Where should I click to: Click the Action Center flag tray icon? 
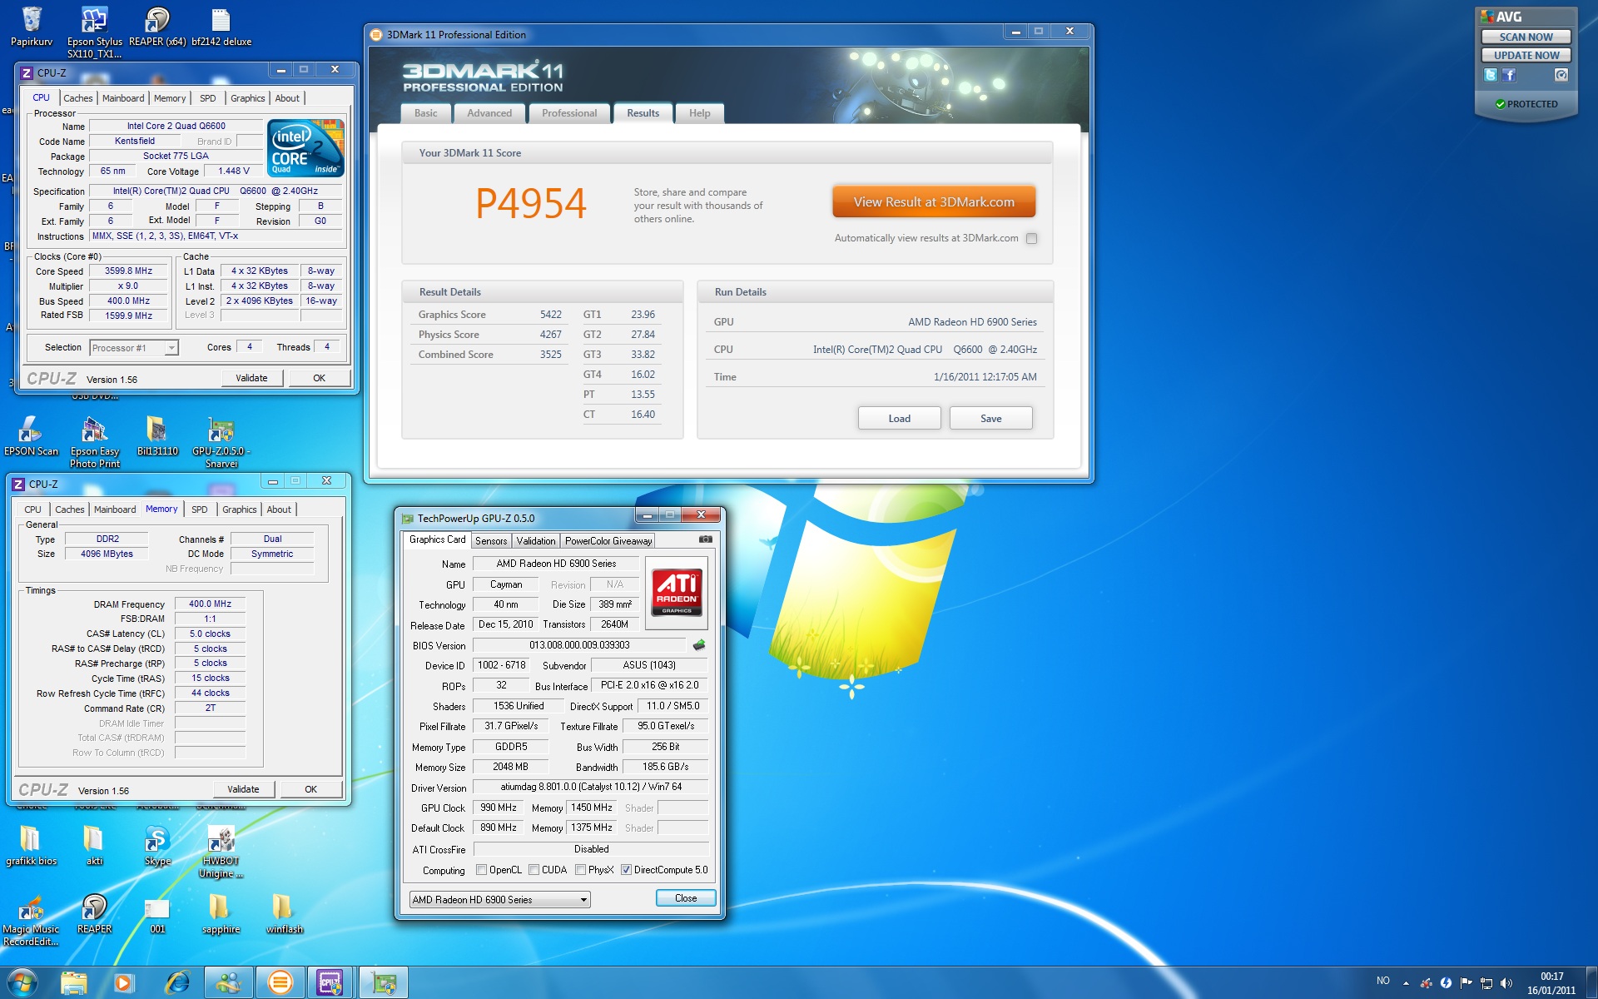(1466, 982)
